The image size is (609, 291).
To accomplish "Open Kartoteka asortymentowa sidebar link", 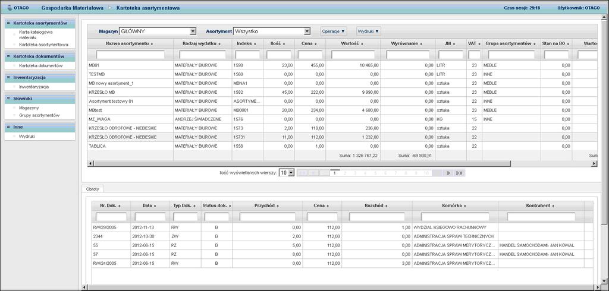I will point(43,45).
